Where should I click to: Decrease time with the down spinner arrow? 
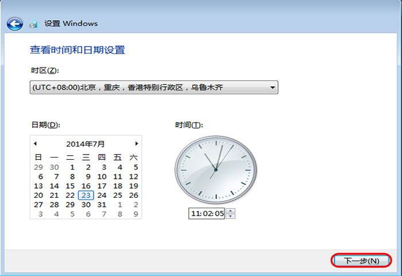(x=231, y=216)
